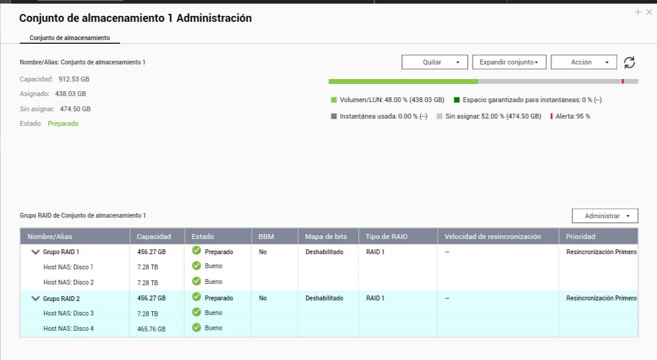This screenshot has width=657, height=360.
Task: Click the green status icon for Disco 4
Action: [196, 328]
